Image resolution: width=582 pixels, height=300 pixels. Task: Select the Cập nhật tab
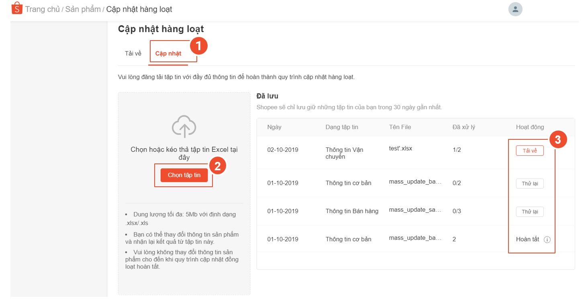click(168, 53)
